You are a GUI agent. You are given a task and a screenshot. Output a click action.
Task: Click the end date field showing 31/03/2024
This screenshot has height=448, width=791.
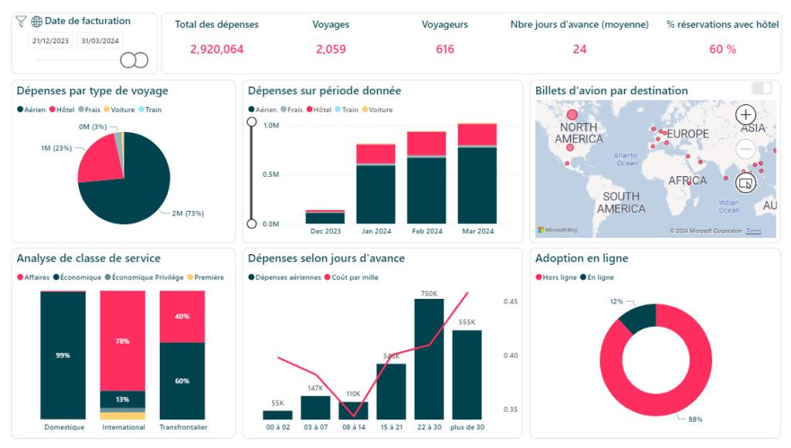99,41
